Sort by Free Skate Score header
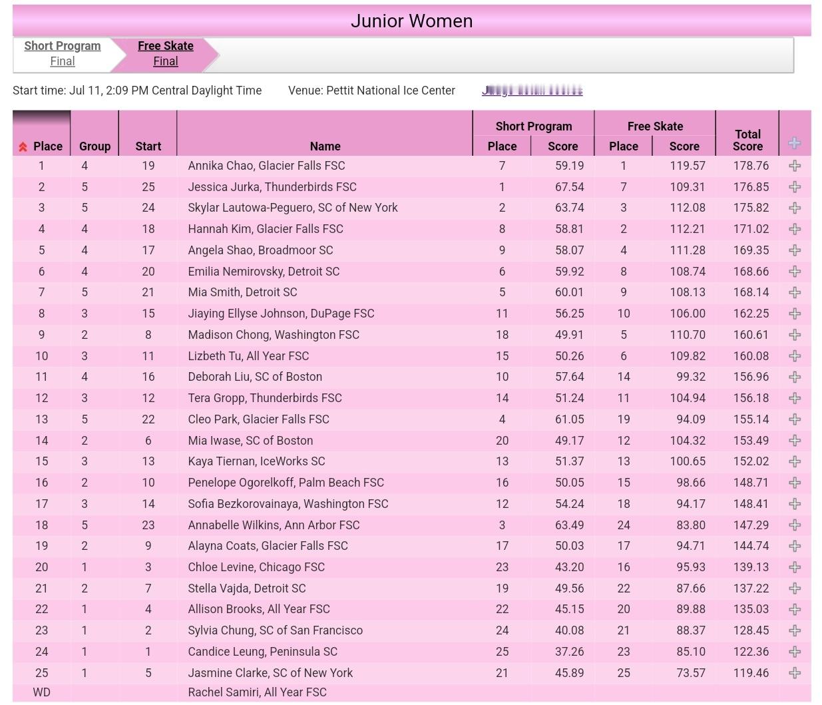The width and height of the screenshot is (822, 705). pos(685,146)
